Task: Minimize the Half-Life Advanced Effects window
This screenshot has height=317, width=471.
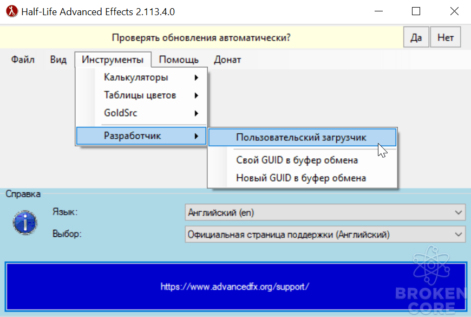Action: click(x=378, y=11)
